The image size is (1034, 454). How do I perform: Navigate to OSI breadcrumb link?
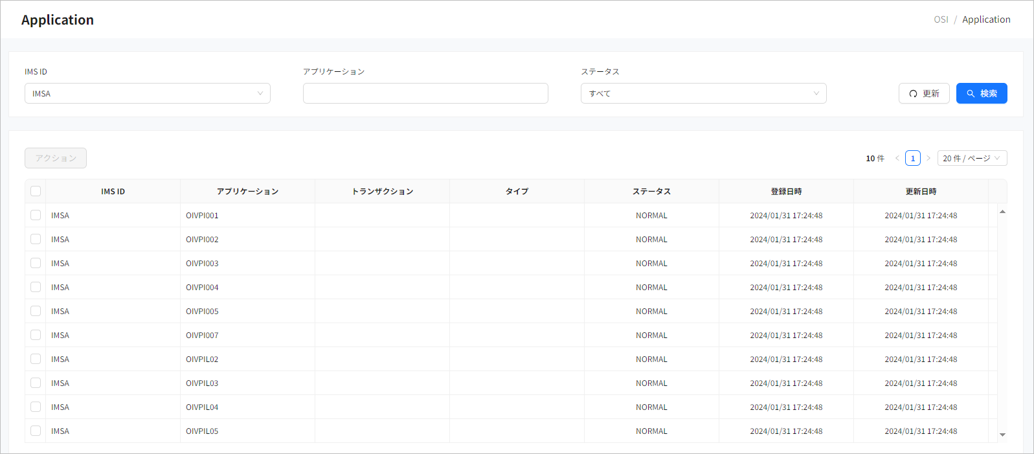tap(941, 19)
